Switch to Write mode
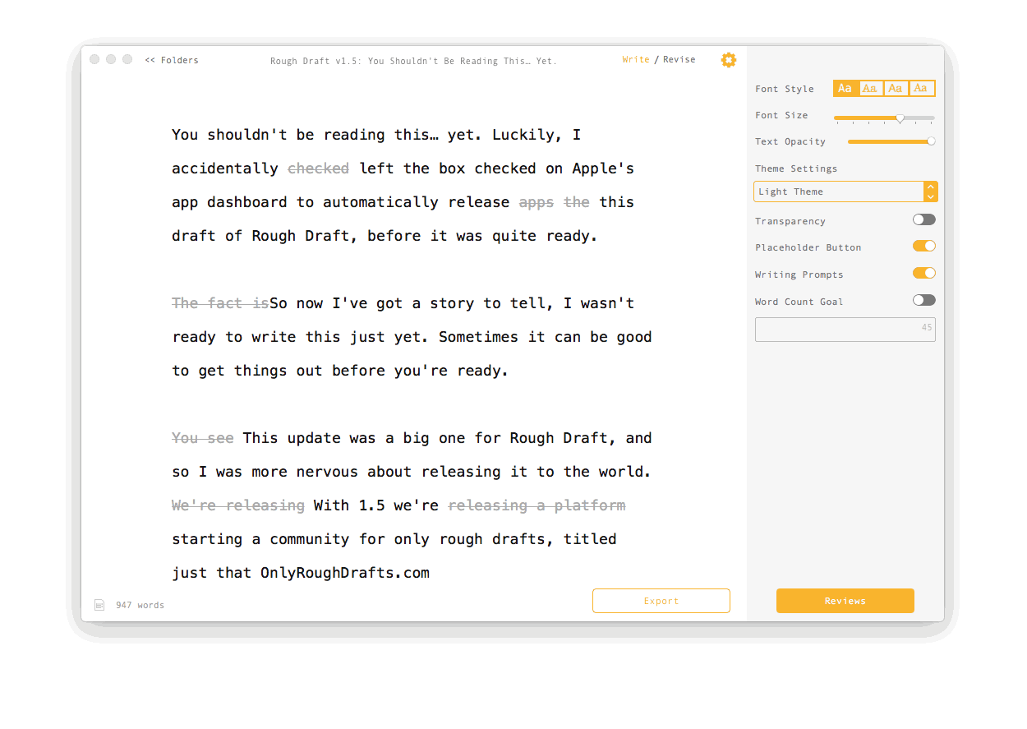1027x729 pixels. coord(636,59)
